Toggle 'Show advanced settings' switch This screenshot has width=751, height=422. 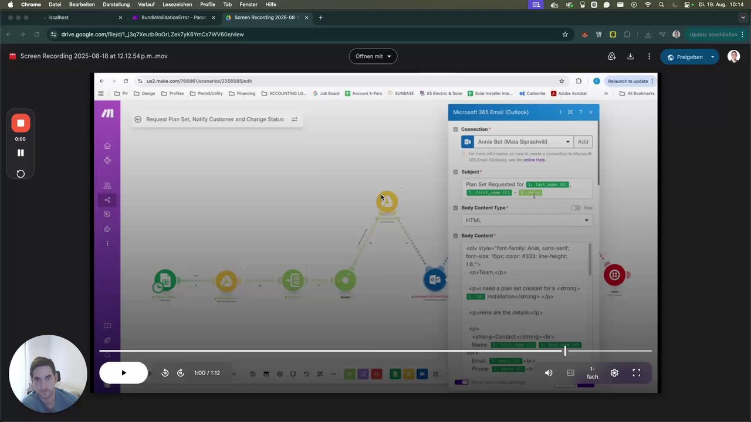[x=461, y=382]
